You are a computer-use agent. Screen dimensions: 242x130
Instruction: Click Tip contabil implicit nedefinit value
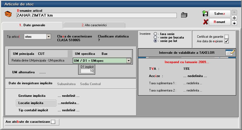tap(68, 110)
